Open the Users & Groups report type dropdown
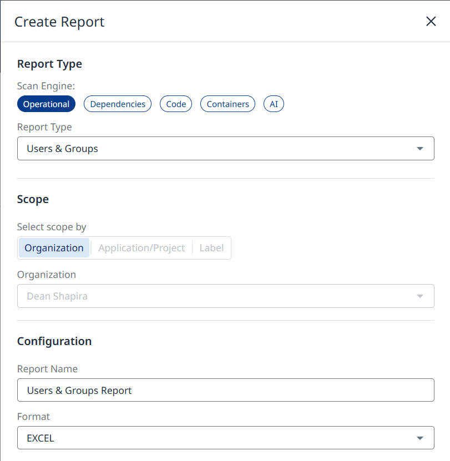 coord(216,149)
